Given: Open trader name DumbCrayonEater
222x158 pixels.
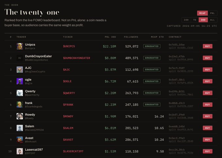Looking at the screenshot, I should pos(39,56).
